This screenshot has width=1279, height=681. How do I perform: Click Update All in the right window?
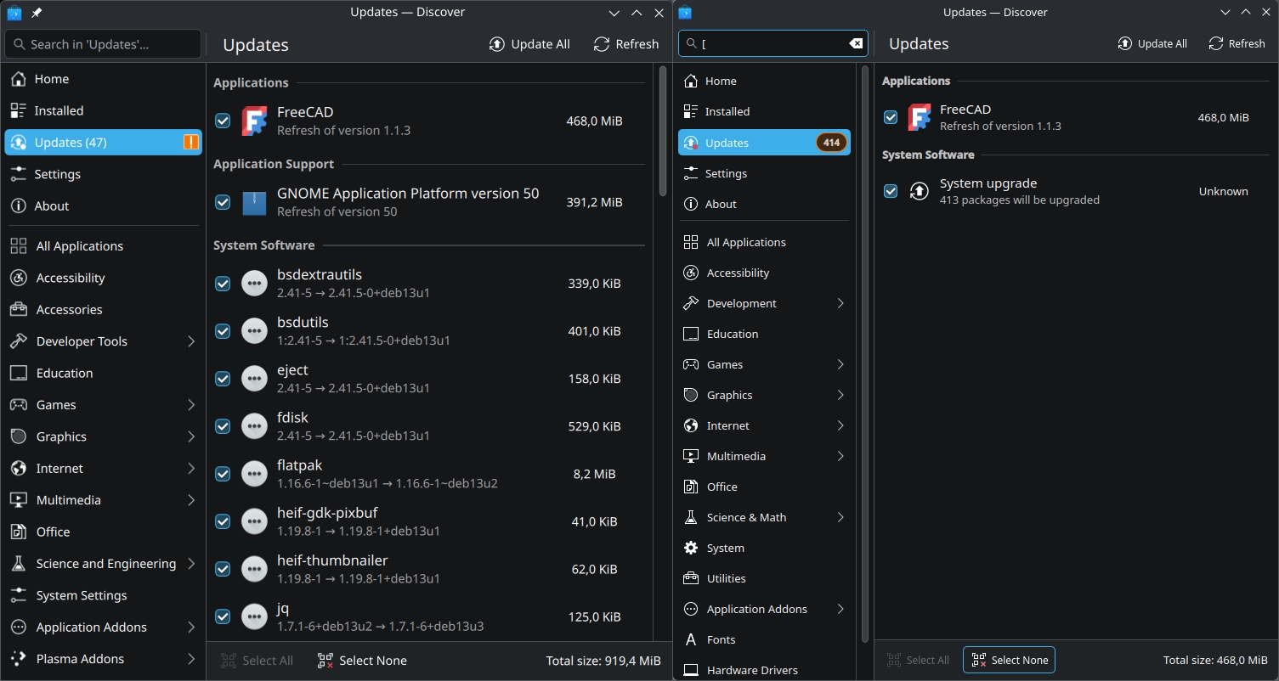[1152, 43]
